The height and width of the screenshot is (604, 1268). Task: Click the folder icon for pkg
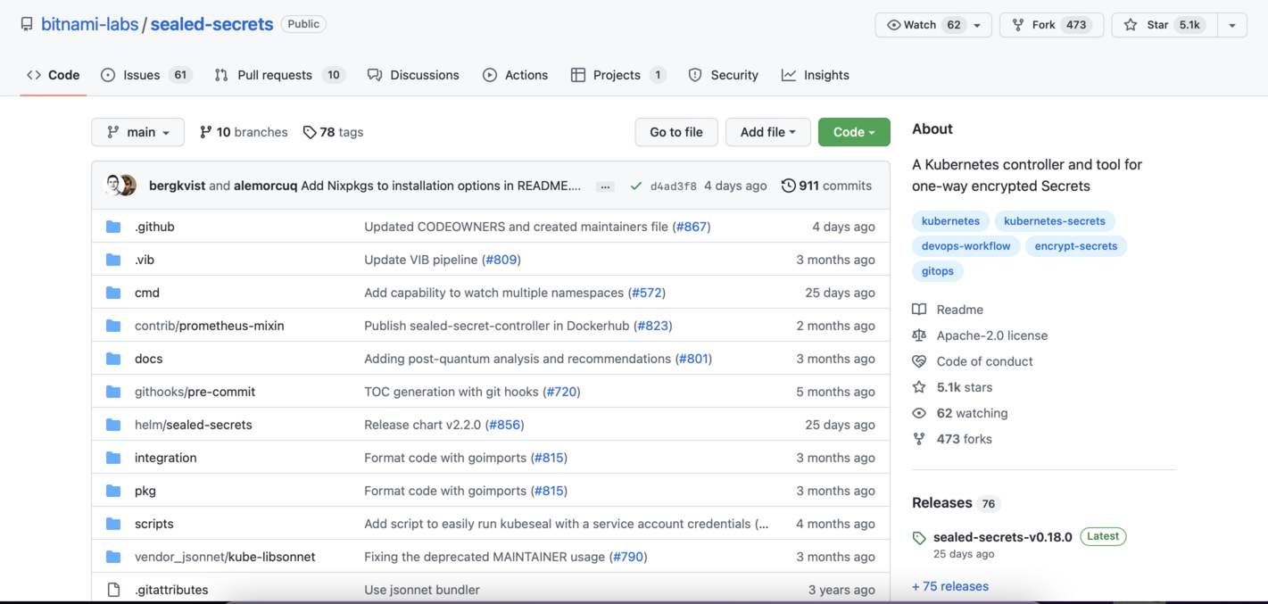point(113,491)
